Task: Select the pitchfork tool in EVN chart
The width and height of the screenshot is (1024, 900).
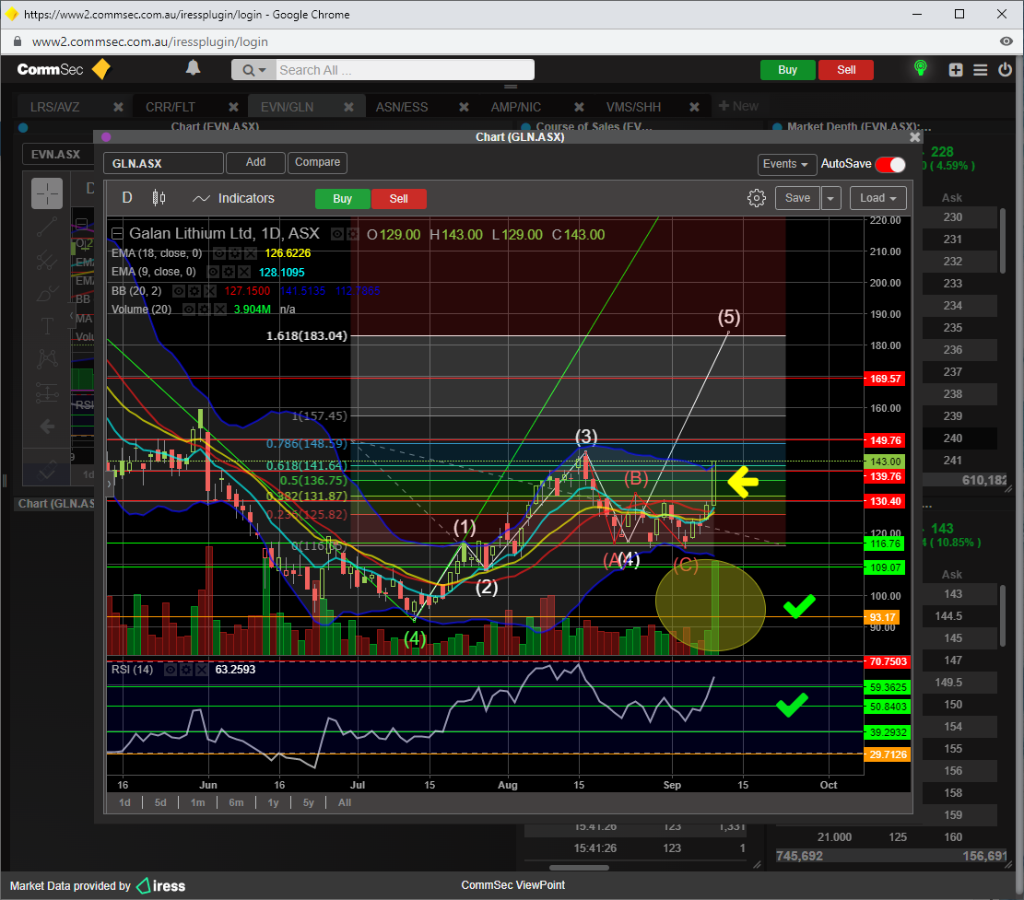Action: (x=47, y=259)
